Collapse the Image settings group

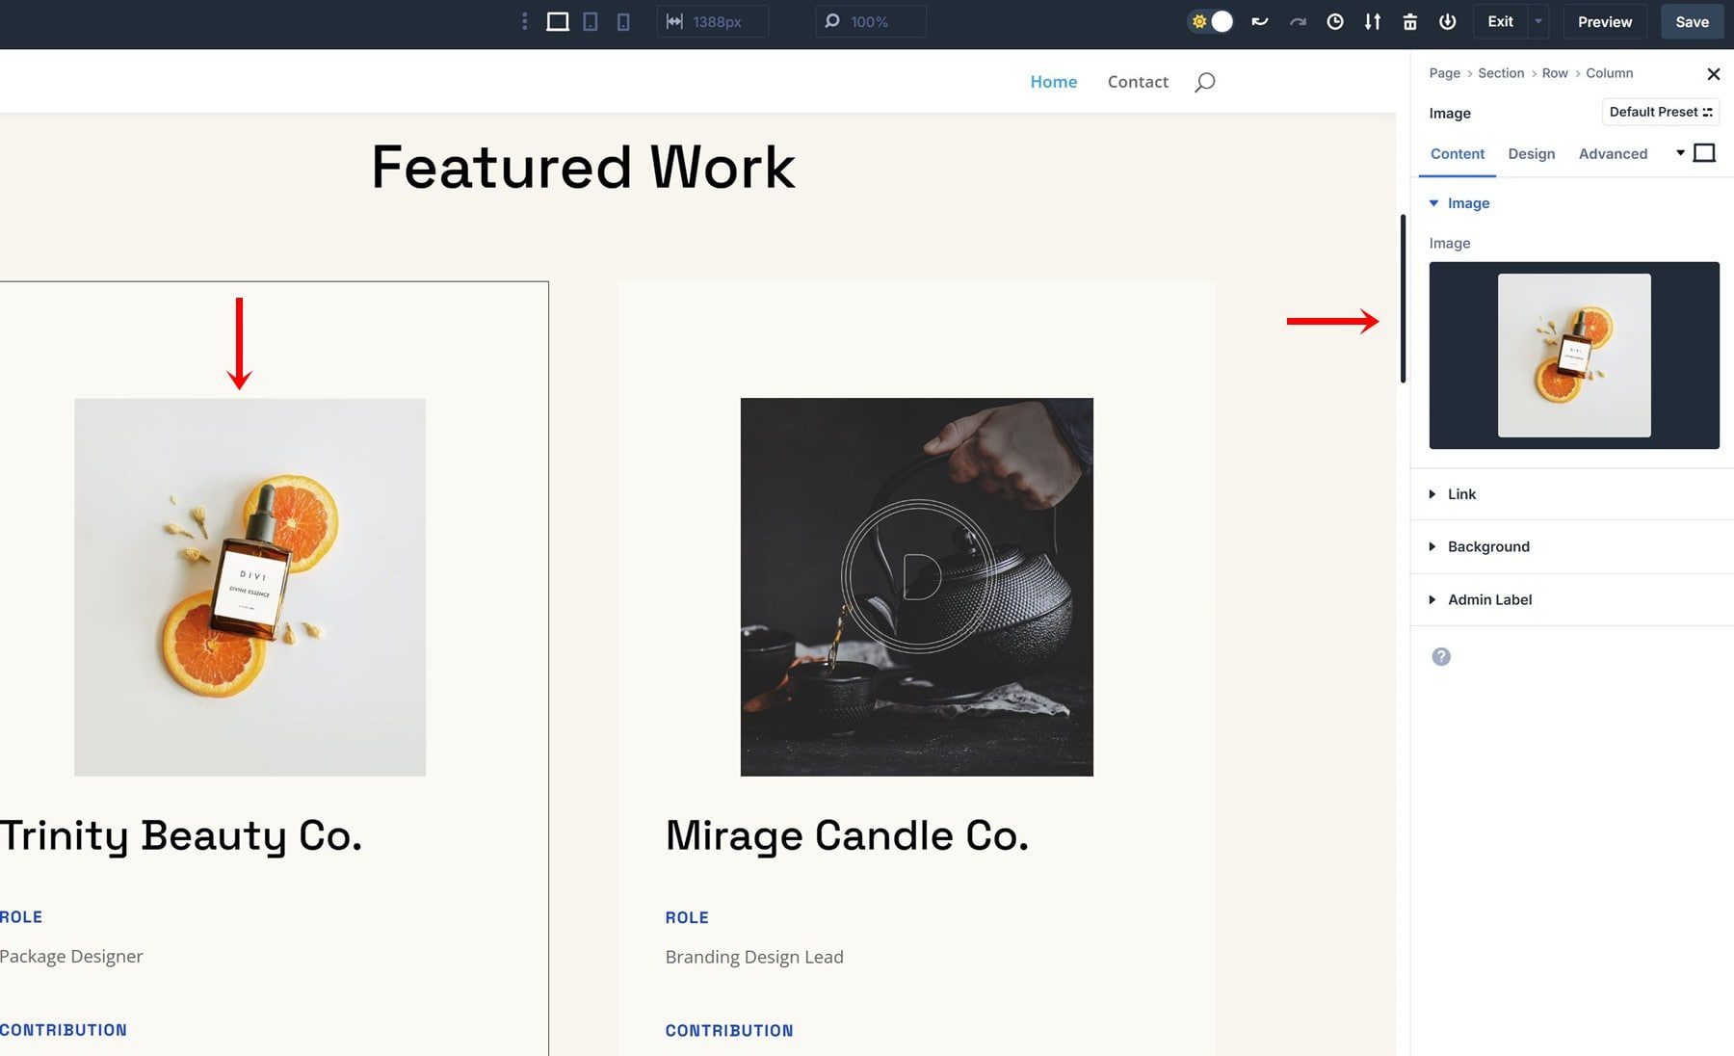(1467, 203)
